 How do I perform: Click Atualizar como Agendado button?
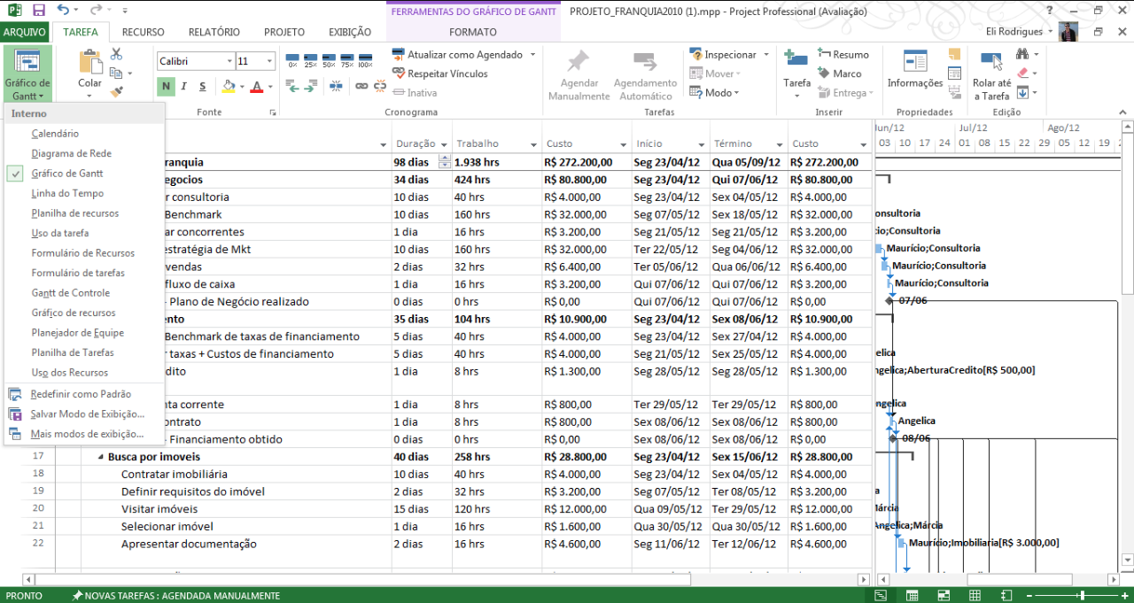464,55
